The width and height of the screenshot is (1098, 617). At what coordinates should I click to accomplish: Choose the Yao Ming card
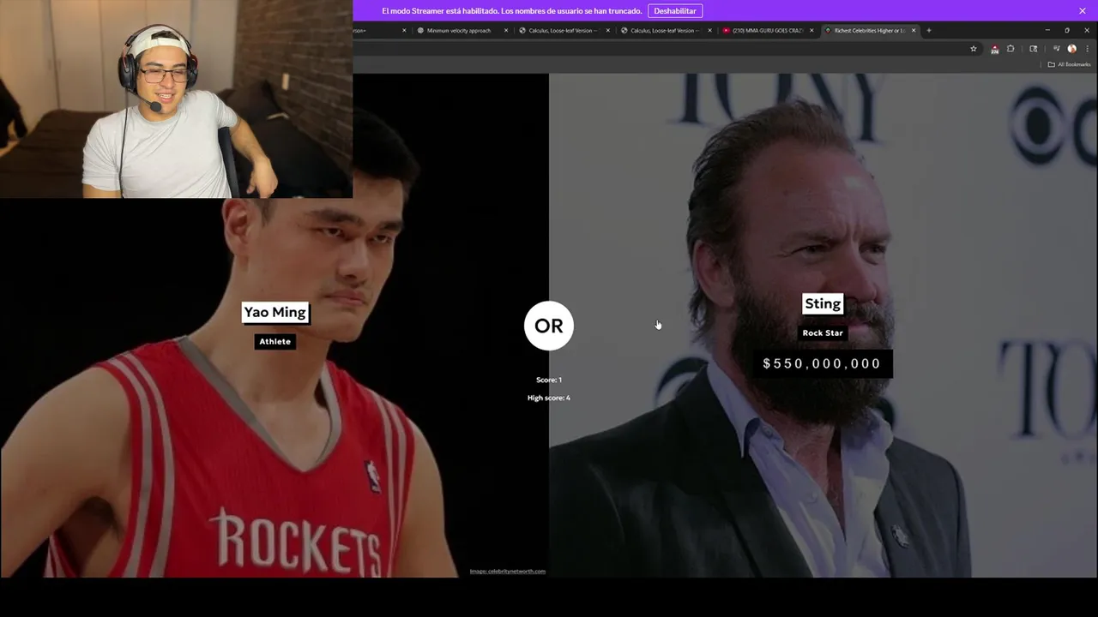pyautogui.click(x=274, y=326)
